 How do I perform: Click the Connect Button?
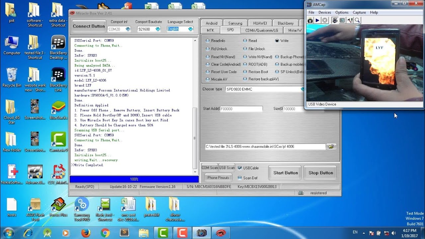[x=89, y=26]
